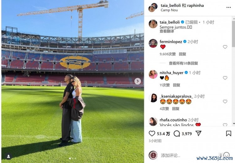Go to next photo with arrow

(x=138, y=81)
